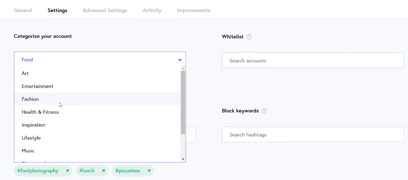Remove the #lunch hashtag tag
Viewport: 408px width, 180px height.
[104, 170]
